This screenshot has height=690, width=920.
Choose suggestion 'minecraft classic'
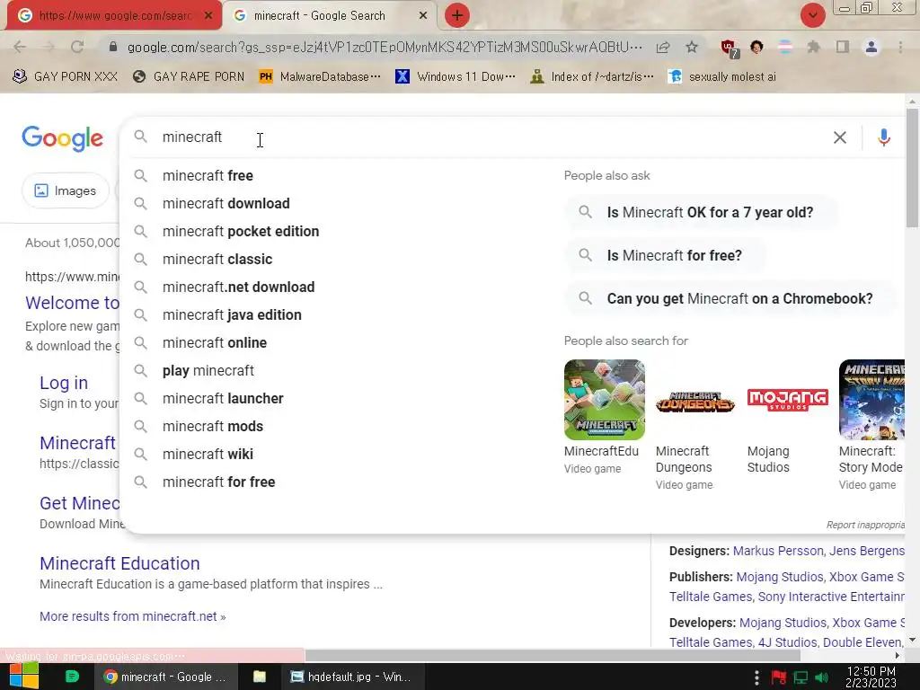pyautogui.click(x=217, y=260)
